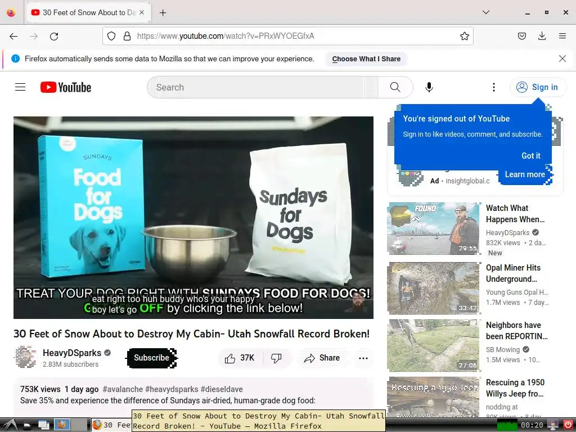Open Neighbors have been REPORTIN title

point(516,331)
